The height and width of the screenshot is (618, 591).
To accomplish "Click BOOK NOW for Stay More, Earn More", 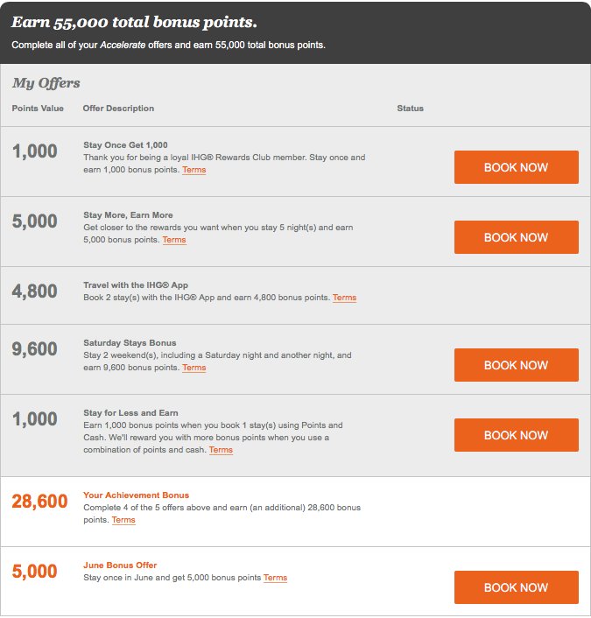I will [516, 237].
